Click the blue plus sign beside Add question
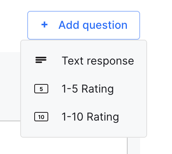The image size is (172, 154). (44, 25)
